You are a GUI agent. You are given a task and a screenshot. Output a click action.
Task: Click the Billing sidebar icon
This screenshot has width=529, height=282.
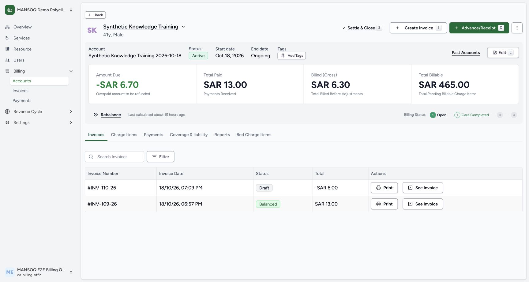coord(7,71)
